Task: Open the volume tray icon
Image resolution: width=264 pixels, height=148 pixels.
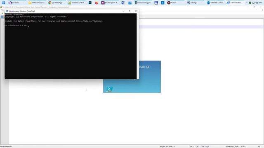Action: [x=257, y=3]
